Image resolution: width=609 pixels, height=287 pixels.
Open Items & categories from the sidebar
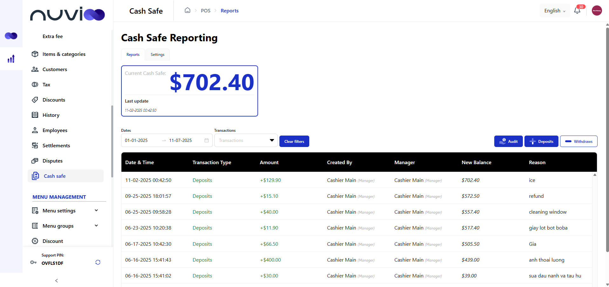click(35, 54)
